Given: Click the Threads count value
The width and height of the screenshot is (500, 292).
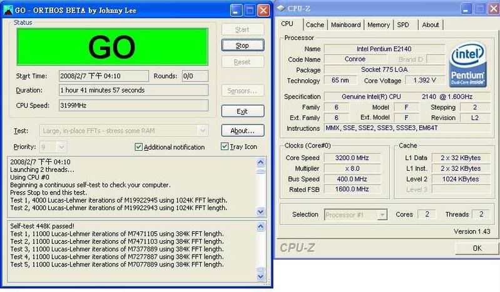Looking at the screenshot, I should 481,214.
